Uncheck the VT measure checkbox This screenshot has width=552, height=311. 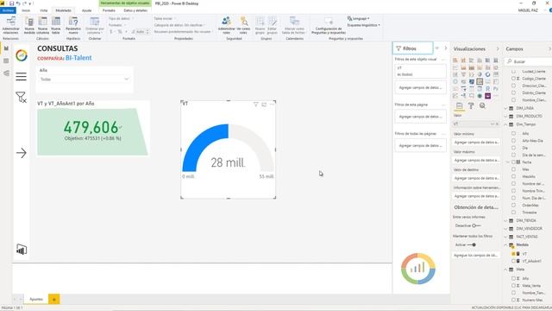(x=514, y=254)
